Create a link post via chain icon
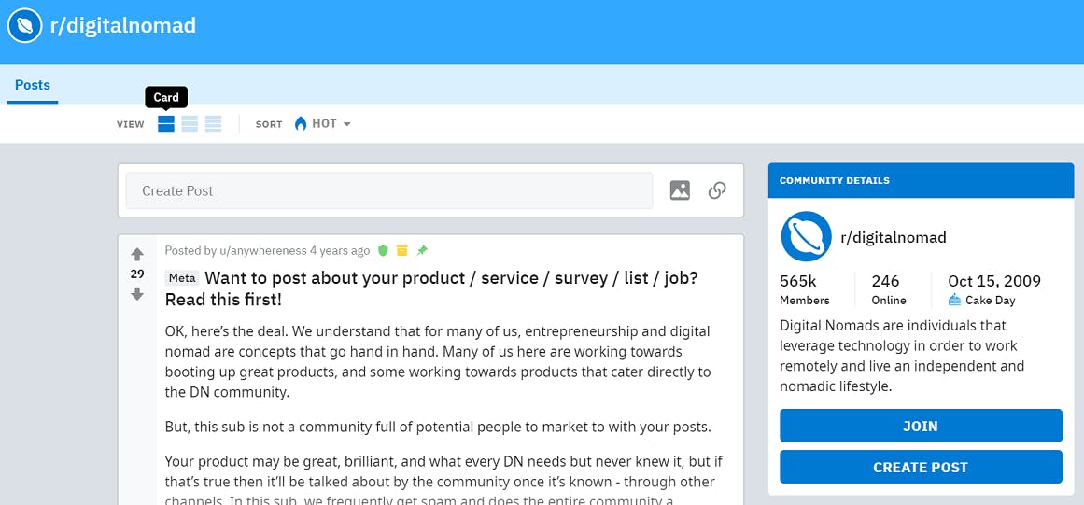 pyautogui.click(x=717, y=190)
